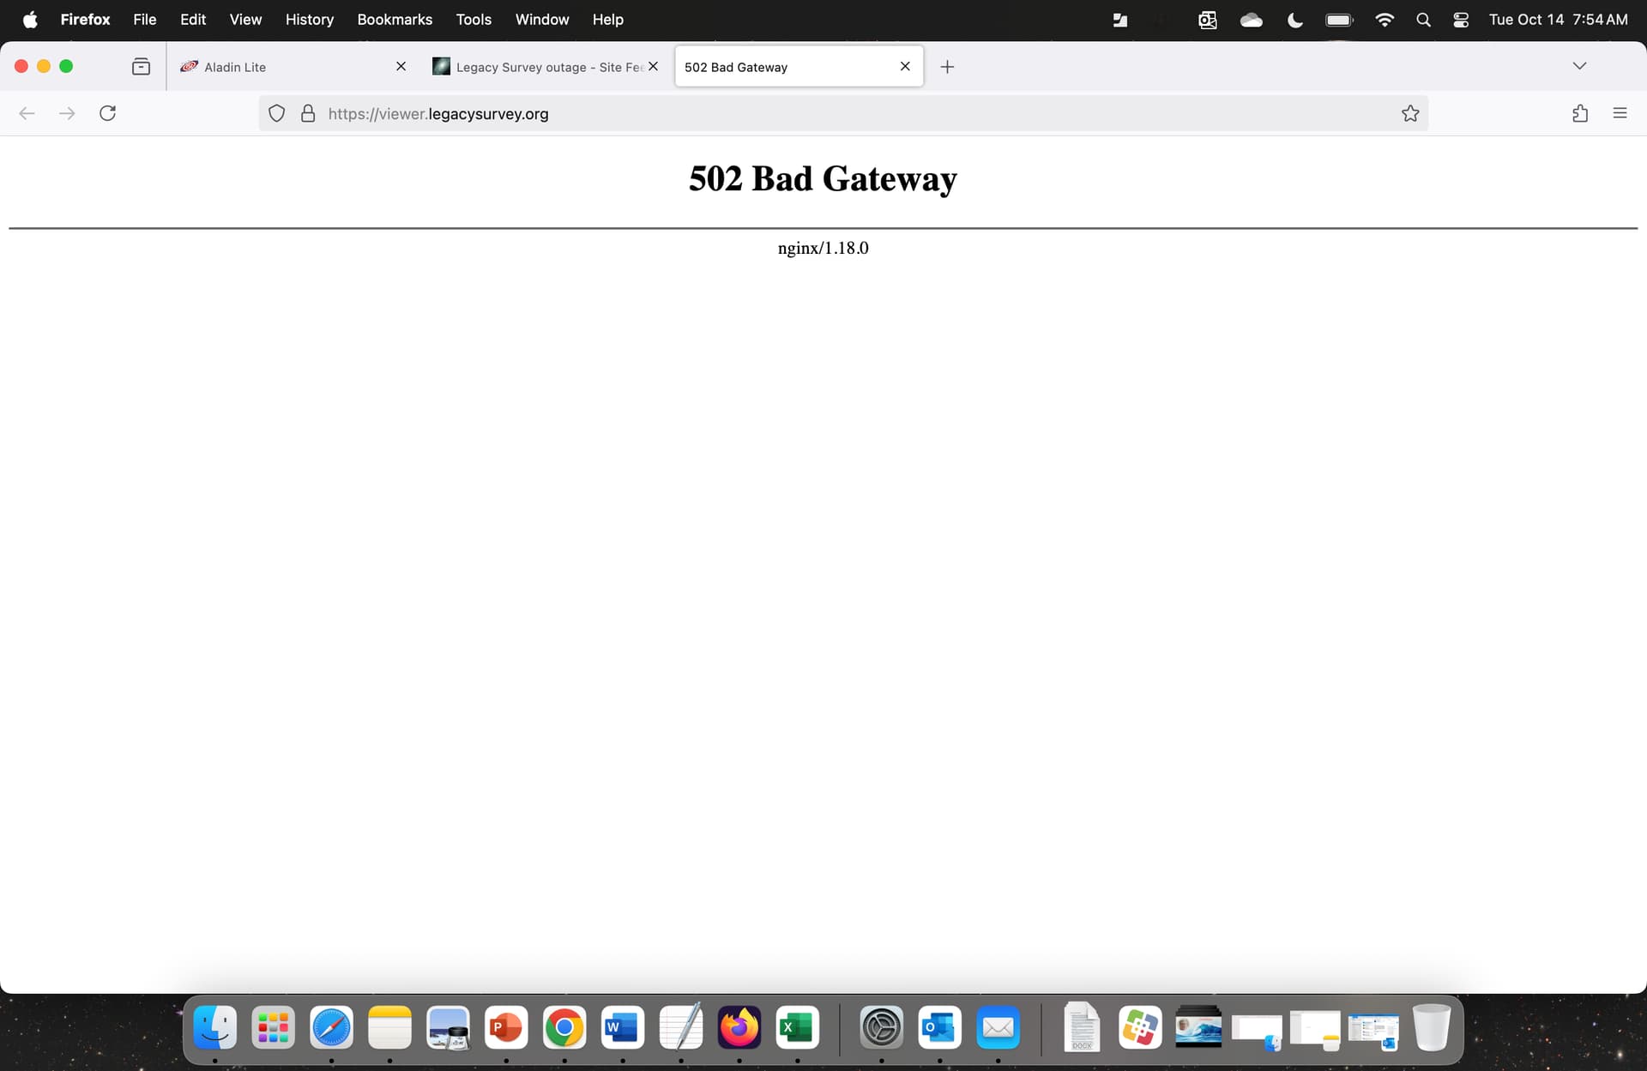Open the History menu
This screenshot has height=1071, width=1647.
pos(309,19)
